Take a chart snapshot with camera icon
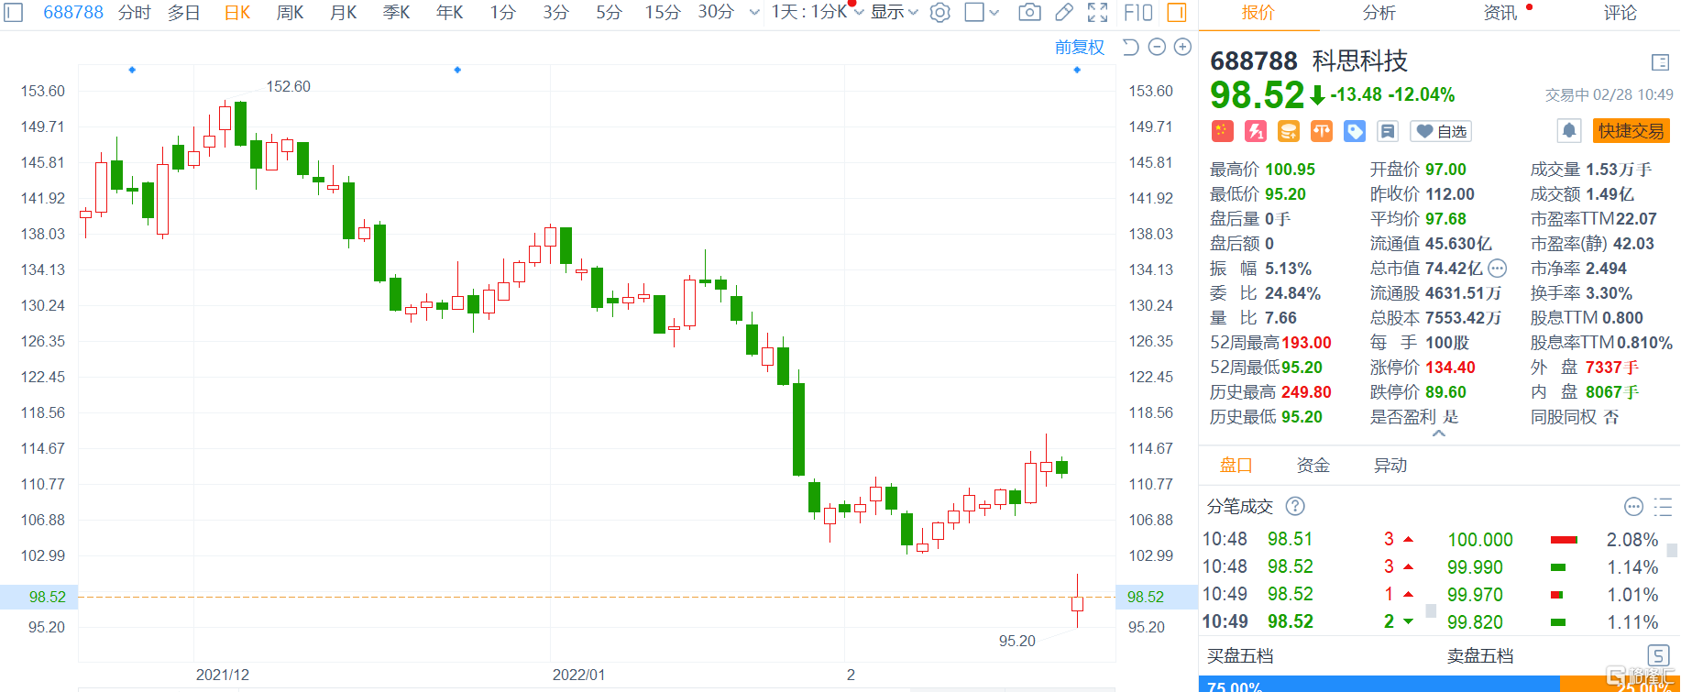The height and width of the screenshot is (692, 1681). pos(1030,13)
